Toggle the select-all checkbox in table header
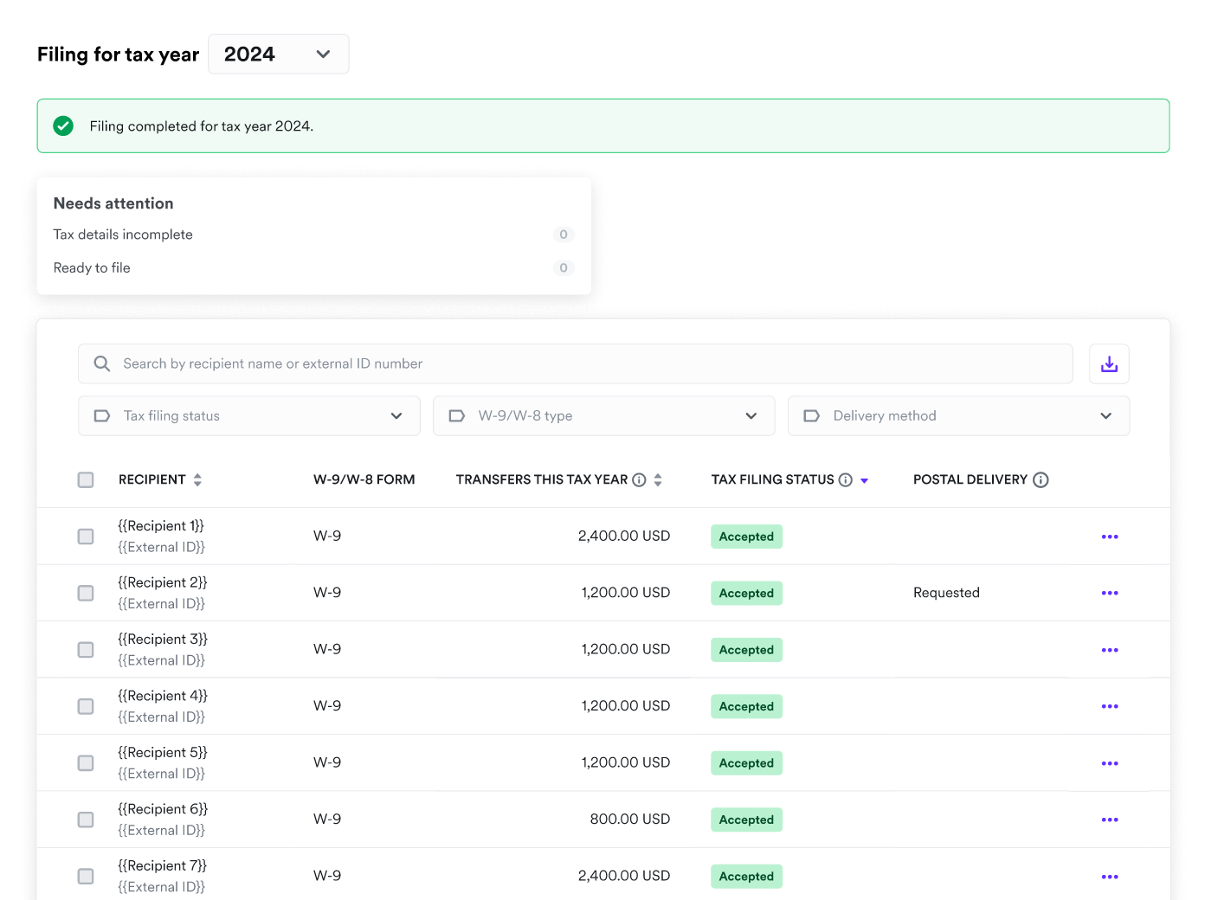The height and width of the screenshot is (900, 1205). pyautogui.click(x=86, y=480)
